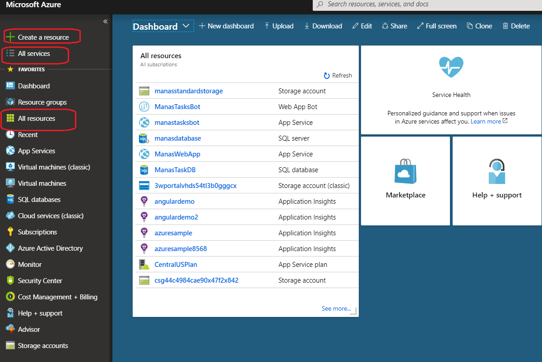Click the All services list icon
This screenshot has height=362, width=542.
(10, 53)
